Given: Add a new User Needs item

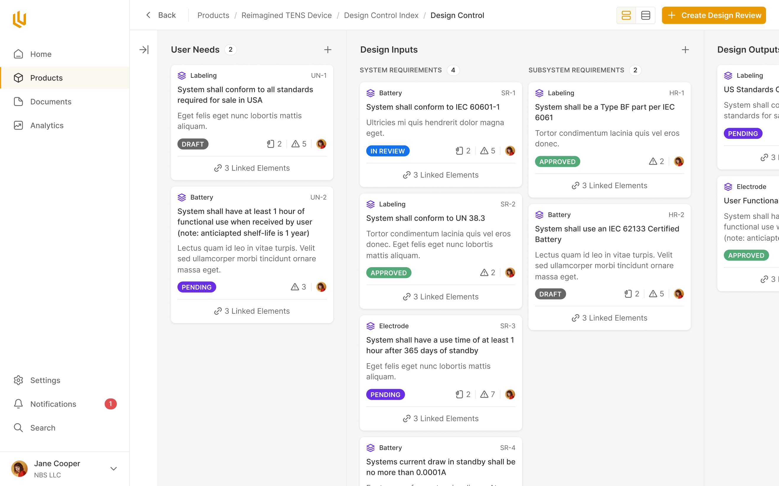Looking at the screenshot, I should [x=327, y=49].
